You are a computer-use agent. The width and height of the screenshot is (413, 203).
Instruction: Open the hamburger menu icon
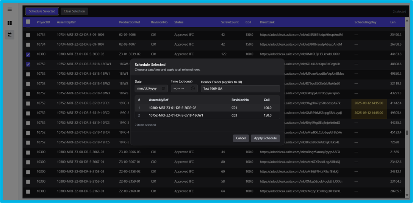[9, 9]
